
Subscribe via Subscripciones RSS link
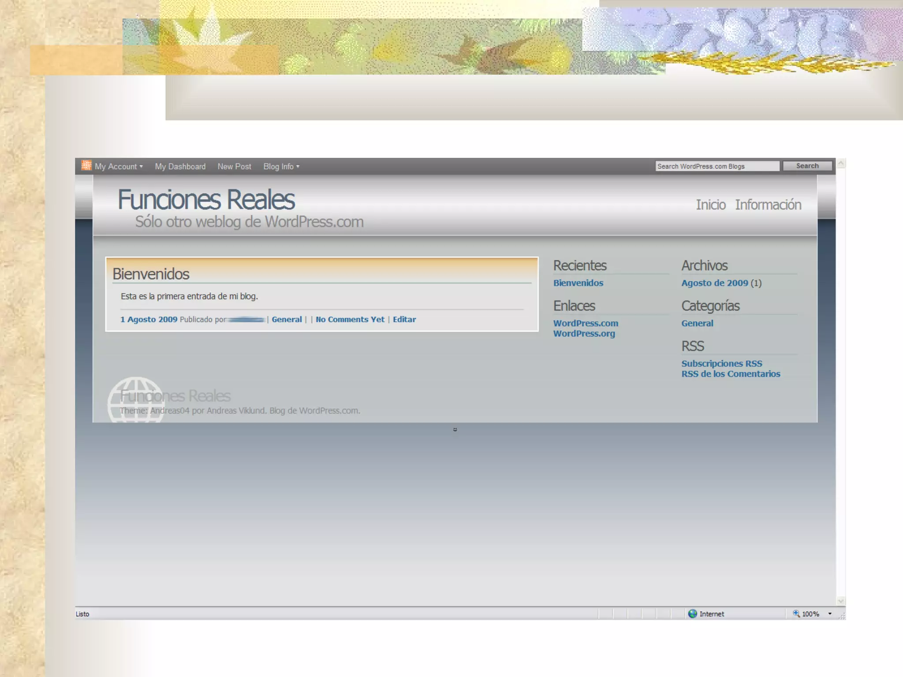coord(722,364)
